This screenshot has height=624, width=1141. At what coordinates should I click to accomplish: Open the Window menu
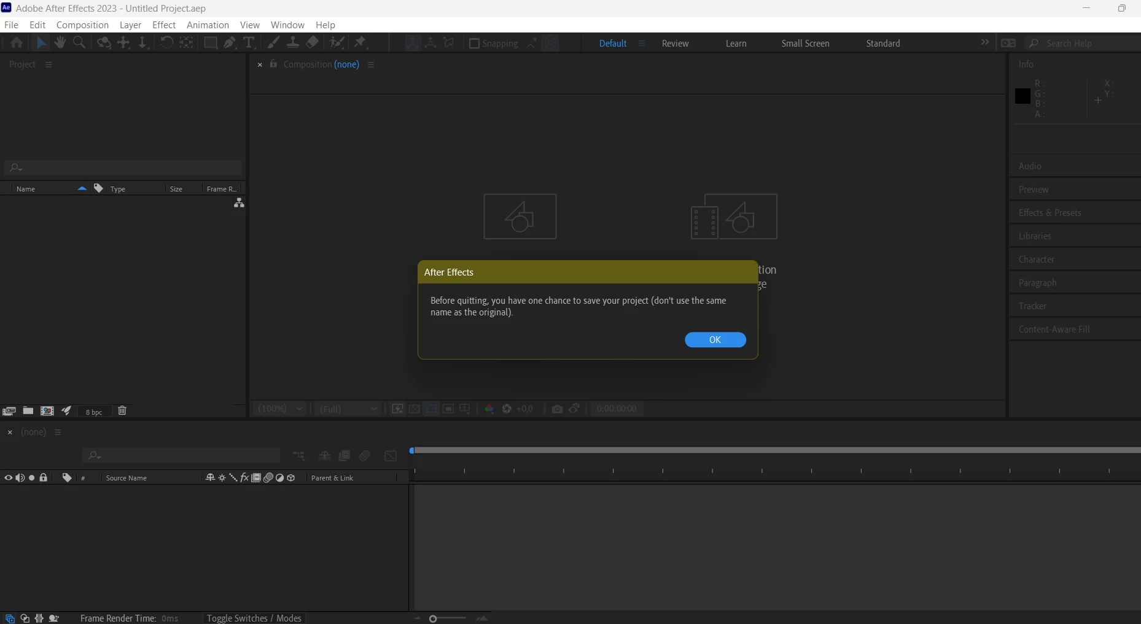(x=287, y=25)
